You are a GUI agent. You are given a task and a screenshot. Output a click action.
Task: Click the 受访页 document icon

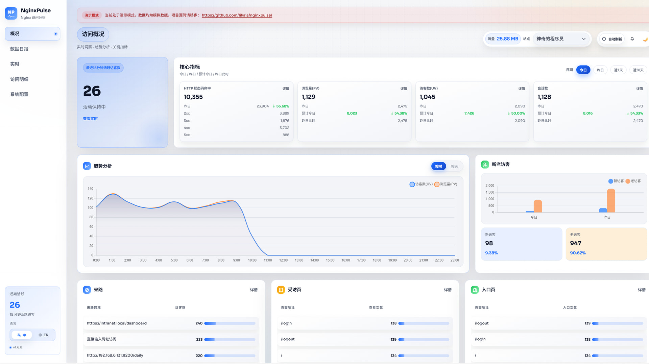coord(281,290)
